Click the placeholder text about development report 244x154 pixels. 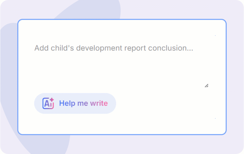(x=113, y=48)
